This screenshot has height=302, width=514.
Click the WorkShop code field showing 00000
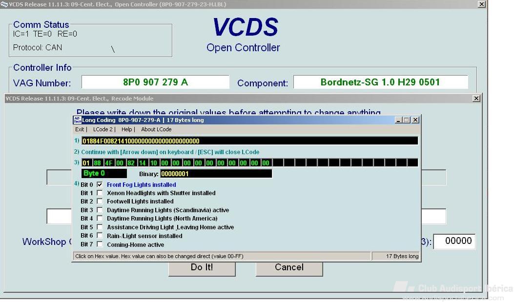click(x=454, y=242)
